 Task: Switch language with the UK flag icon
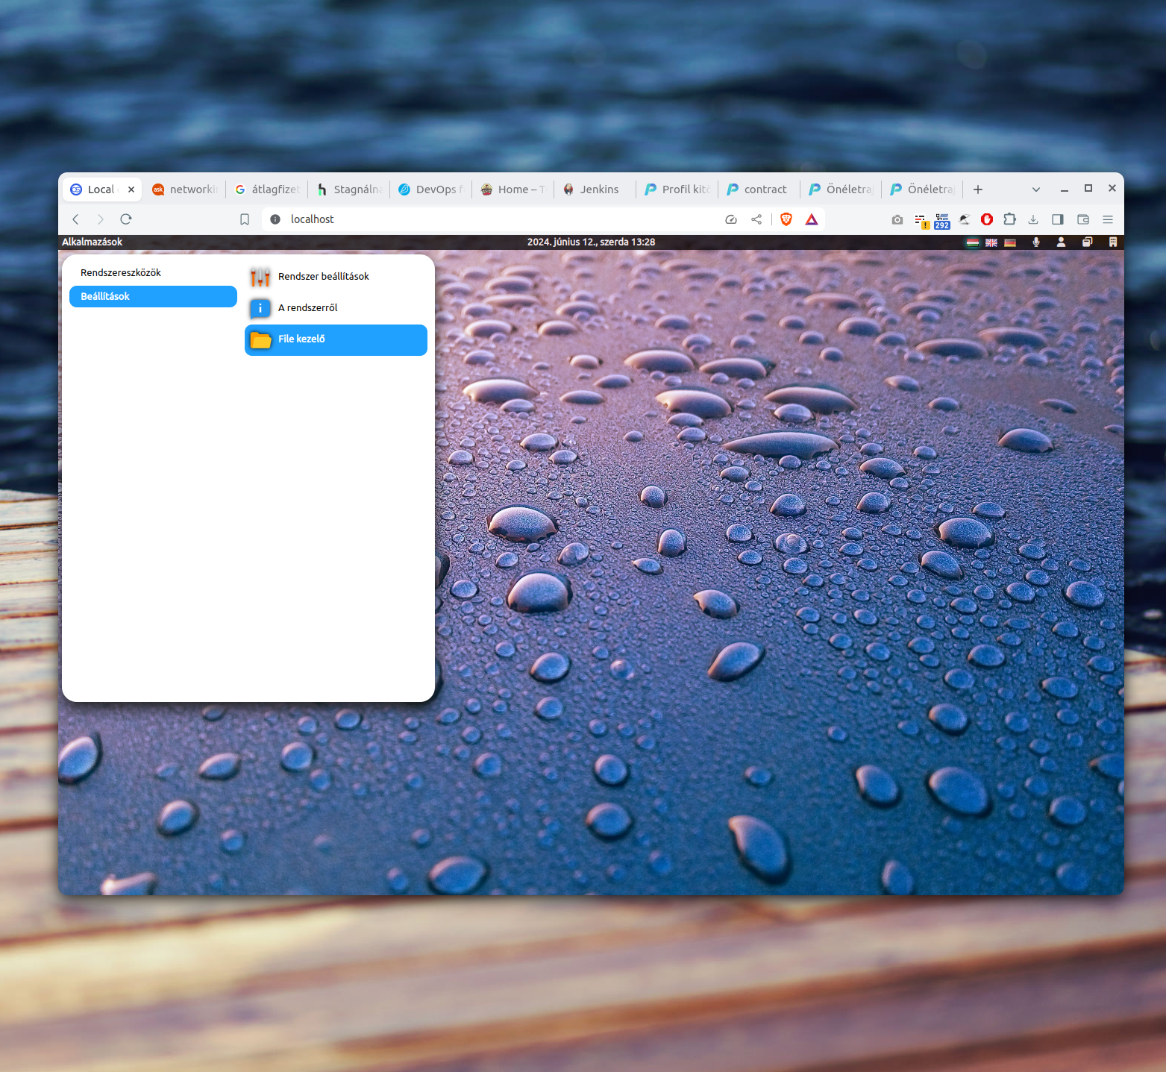tap(991, 242)
